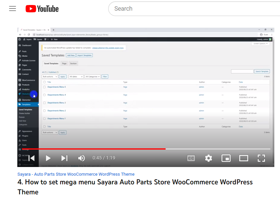
Task: Click Apply next to top Bulk actions
Action: pos(63,77)
